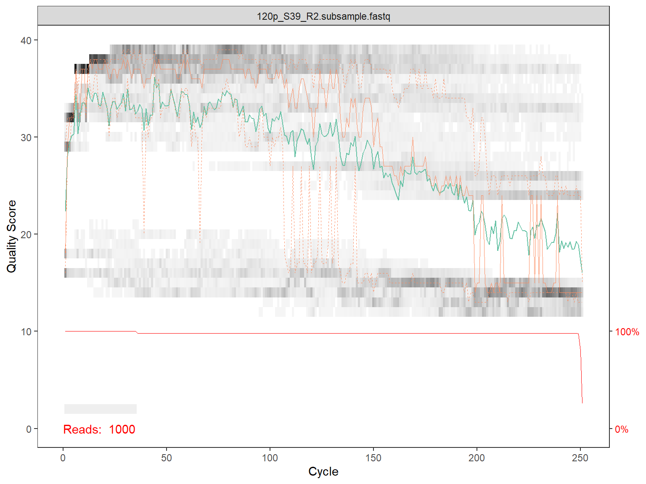Click the red line's sharp drop near cycle 250

581,370
